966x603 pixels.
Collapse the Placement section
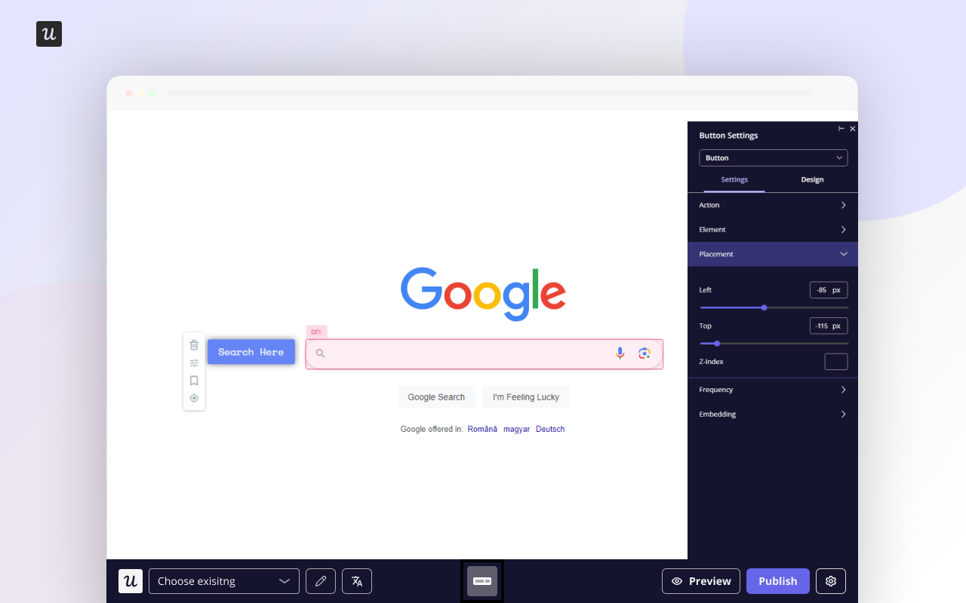click(x=844, y=254)
